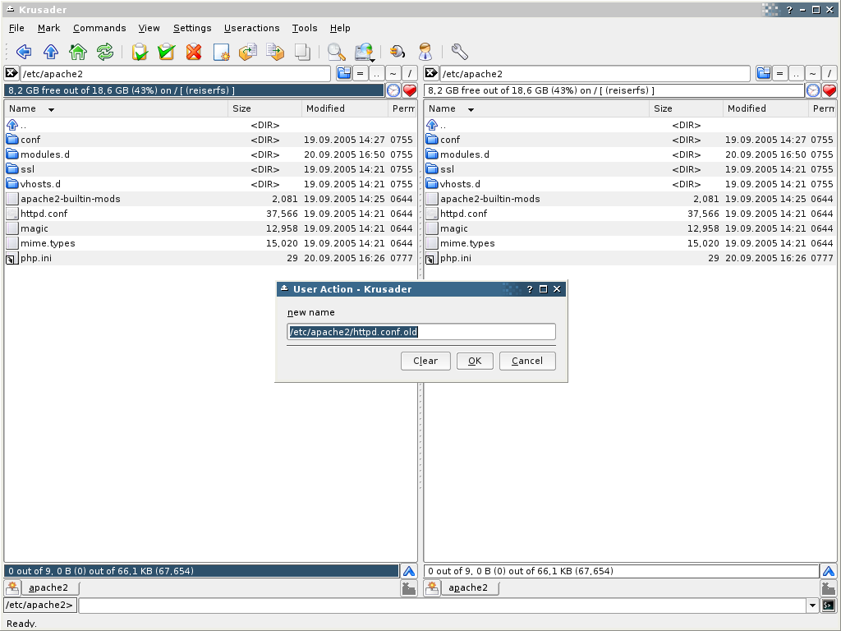Open the Commands menu
The image size is (841, 631).
pos(99,28)
